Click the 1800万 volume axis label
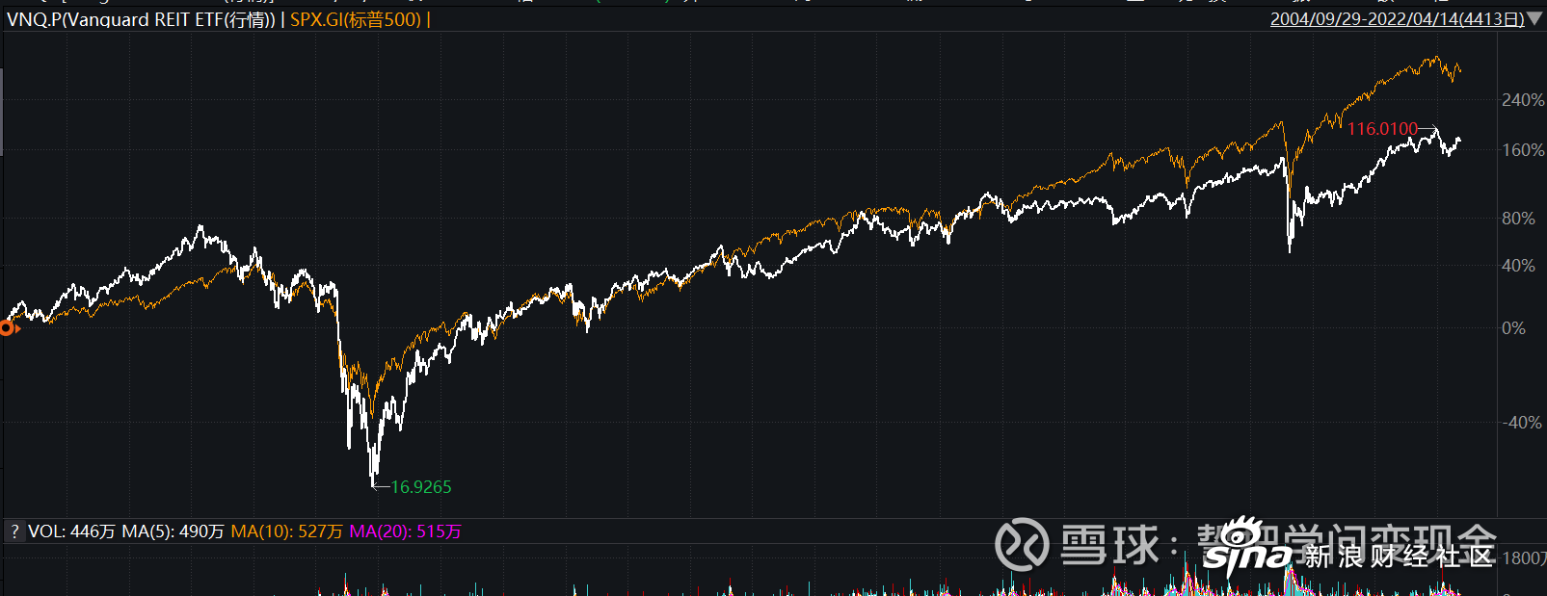This screenshot has width=1547, height=596. (1524, 558)
